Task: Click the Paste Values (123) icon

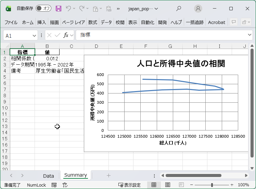Action: click(x=109, y=9)
